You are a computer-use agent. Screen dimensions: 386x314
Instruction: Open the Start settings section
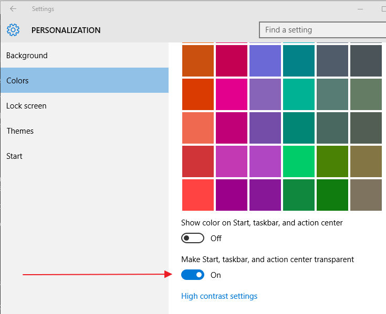(x=15, y=156)
